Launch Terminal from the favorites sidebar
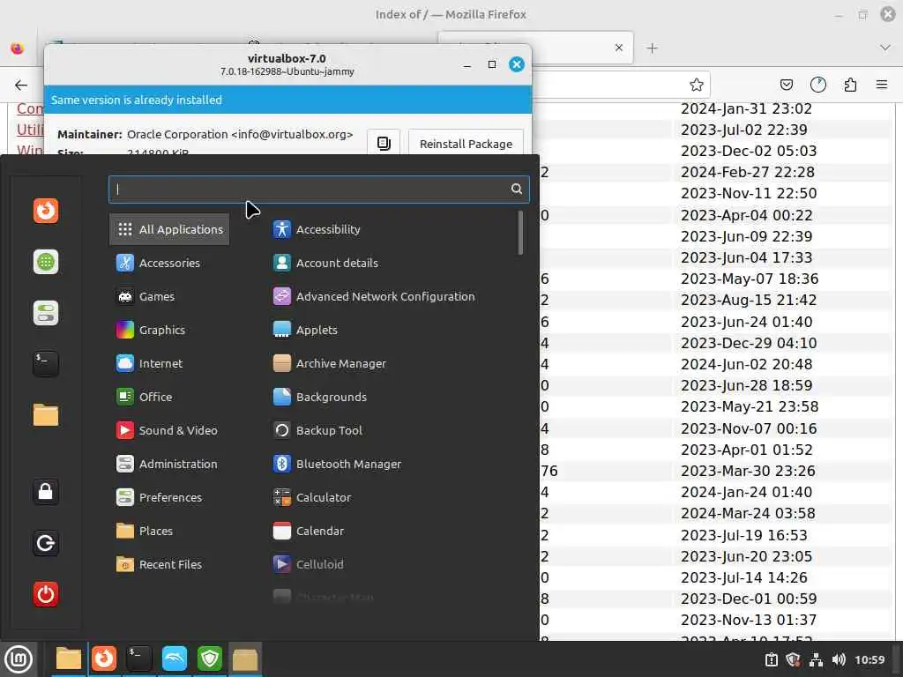Viewport: 903px width, 677px height. (46, 364)
